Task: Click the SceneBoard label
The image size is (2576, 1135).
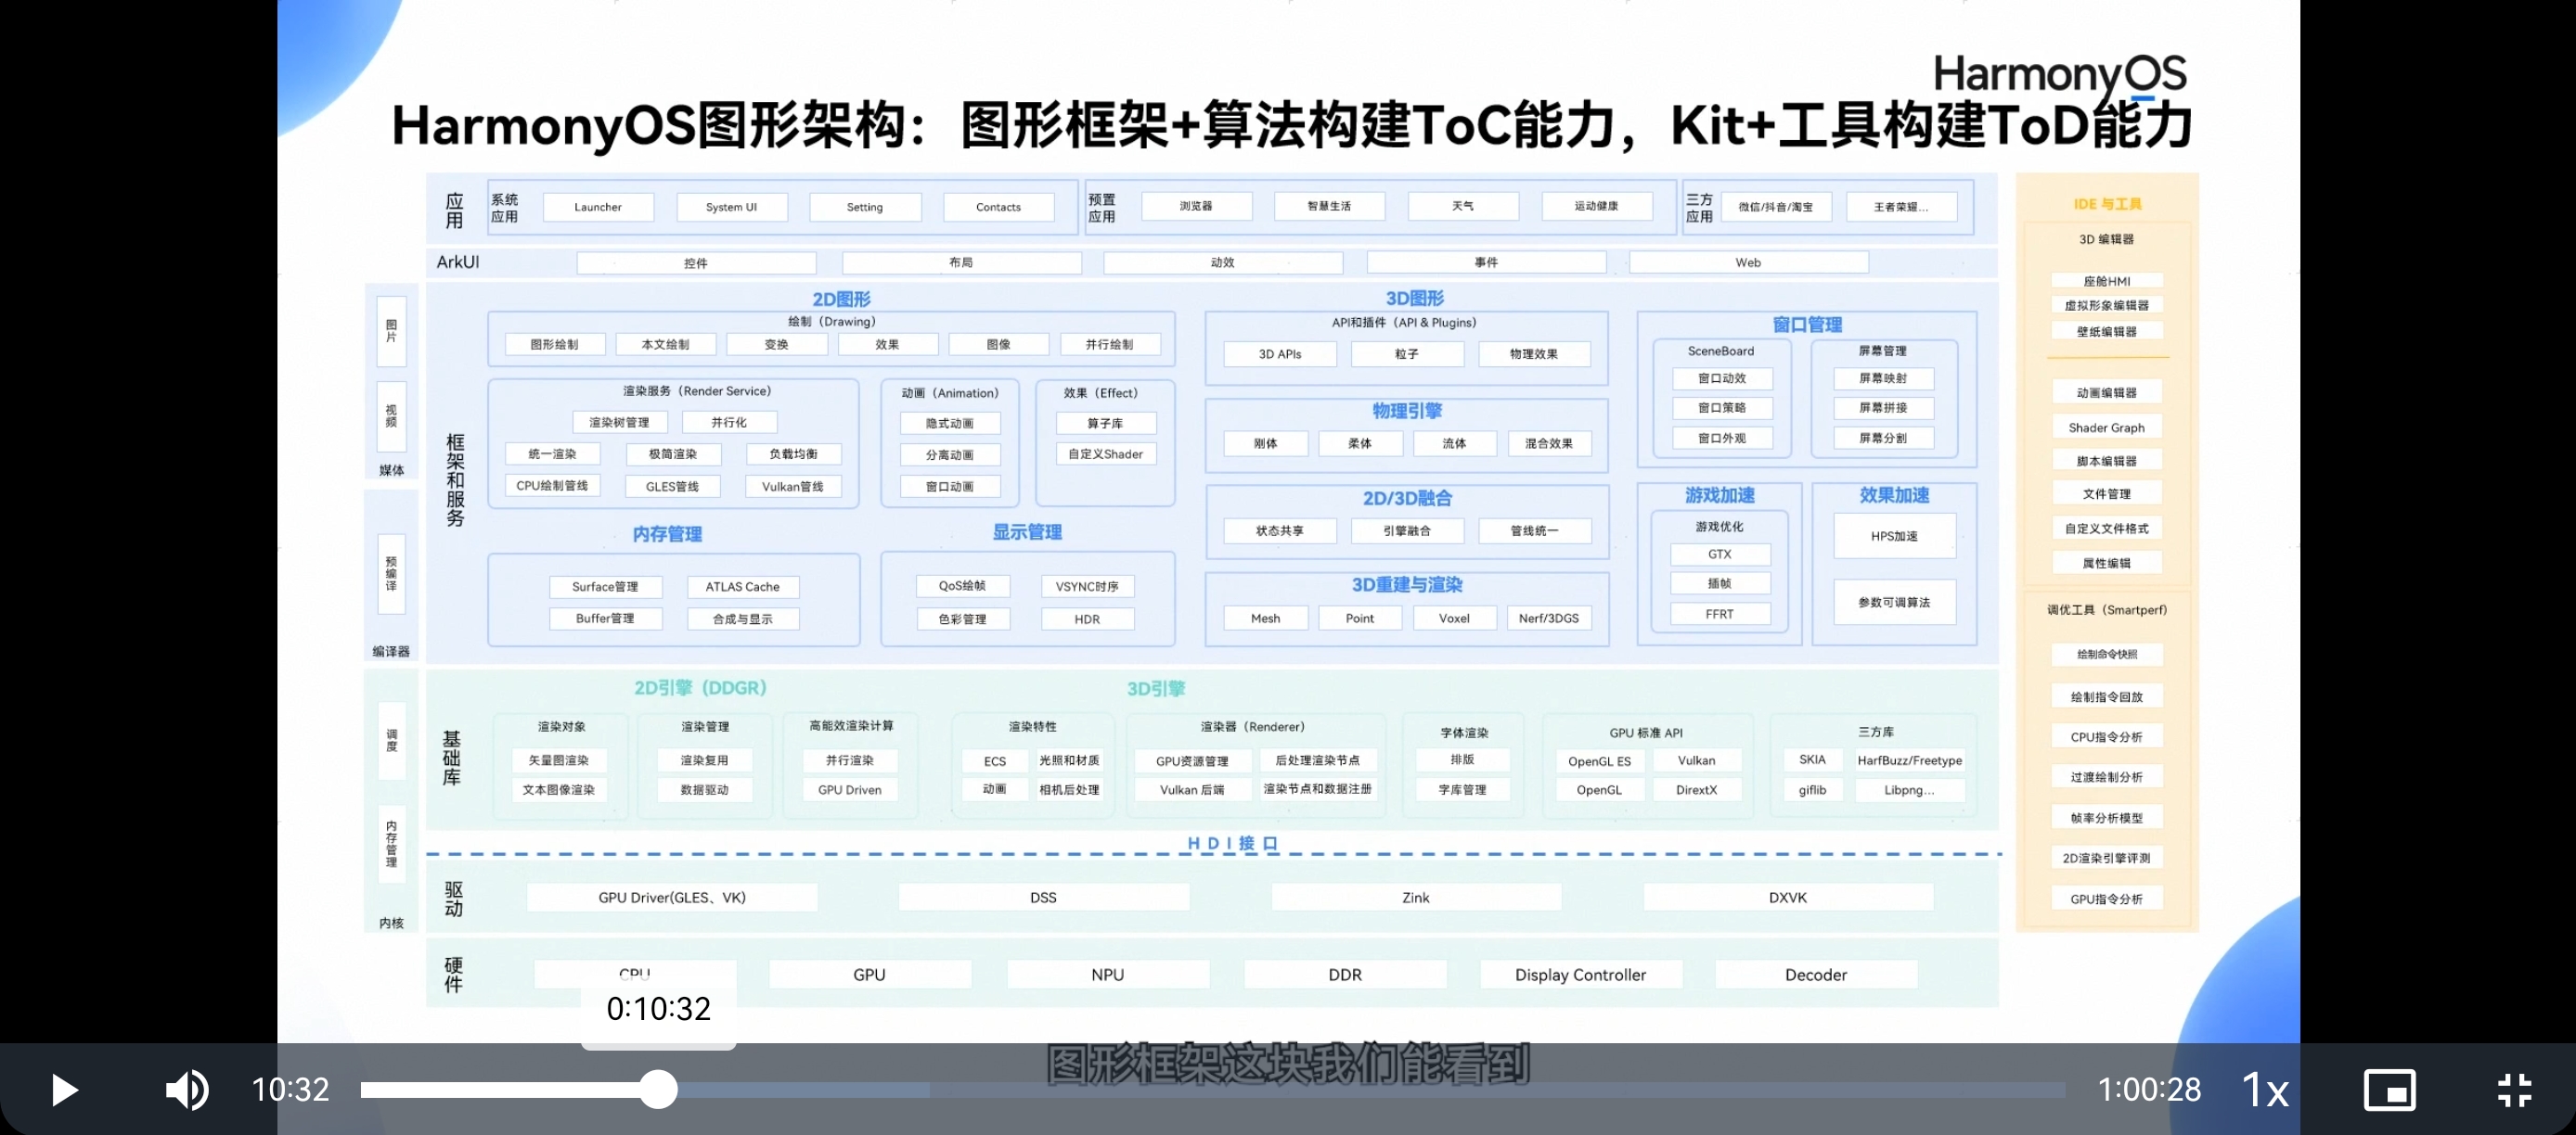Action: (x=1720, y=351)
